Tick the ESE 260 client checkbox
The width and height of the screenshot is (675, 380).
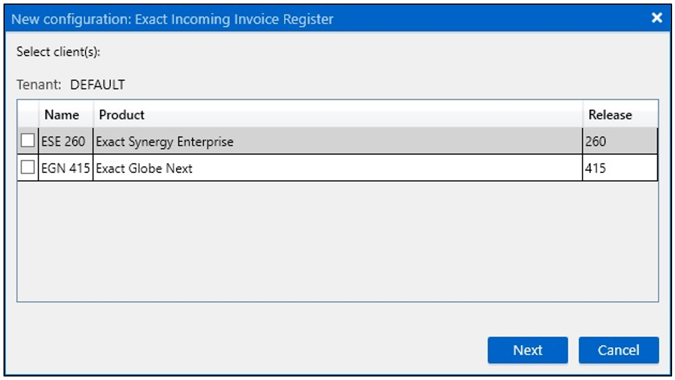coord(27,140)
